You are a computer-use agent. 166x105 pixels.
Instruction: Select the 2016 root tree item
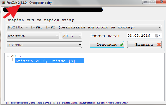(x=16, y=56)
